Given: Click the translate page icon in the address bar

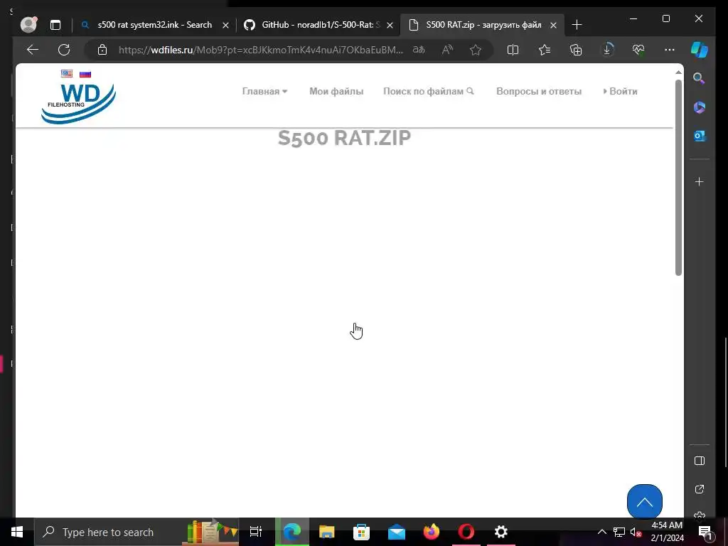Looking at the screenshot, I should click(419, 50).
